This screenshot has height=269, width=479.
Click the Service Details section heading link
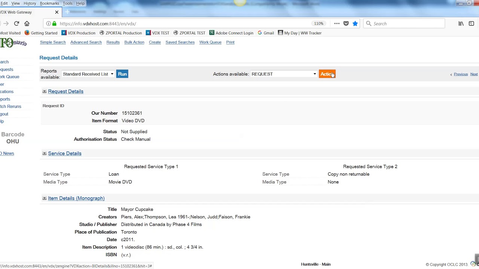[65, 154]
